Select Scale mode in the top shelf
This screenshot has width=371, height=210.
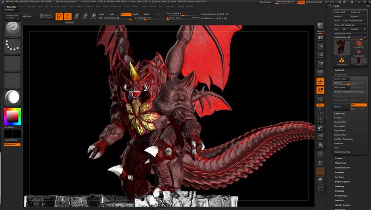point(85,16)
